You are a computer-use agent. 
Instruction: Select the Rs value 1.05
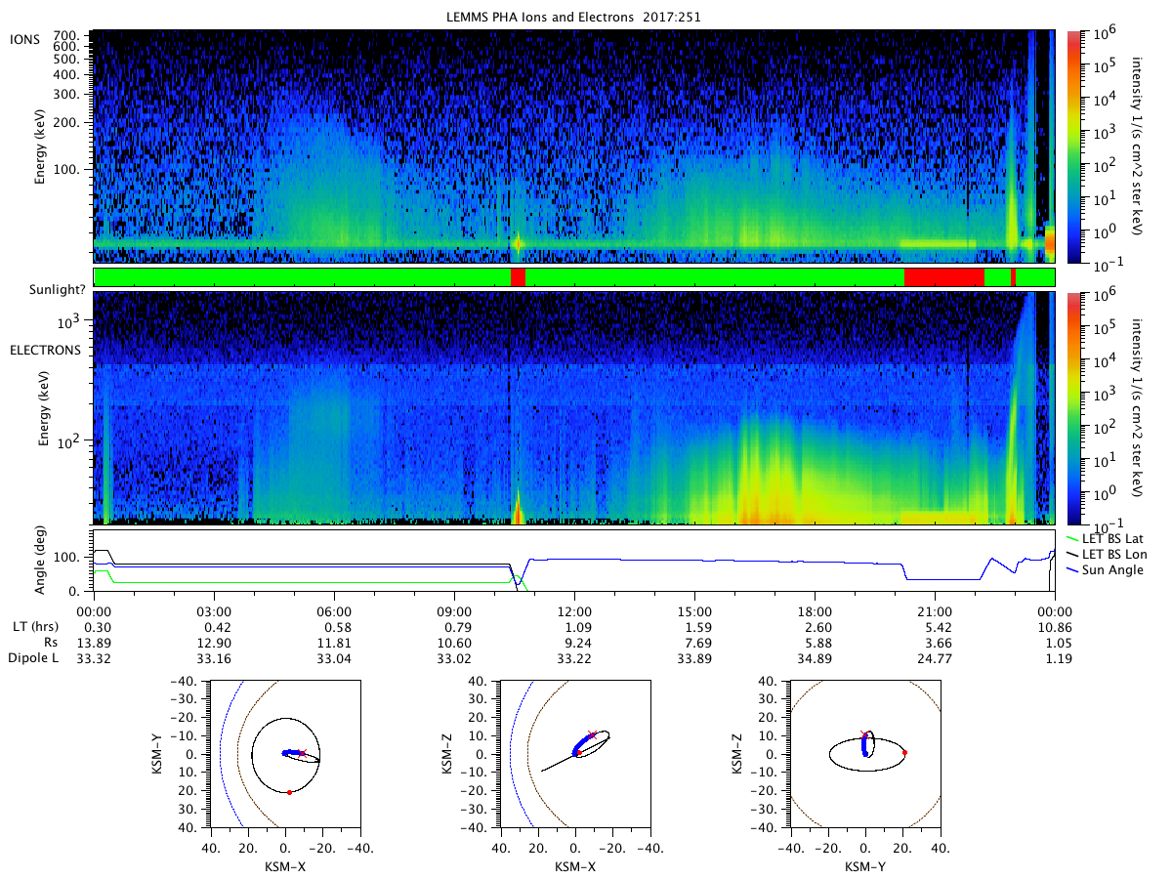click(1055, 643)
